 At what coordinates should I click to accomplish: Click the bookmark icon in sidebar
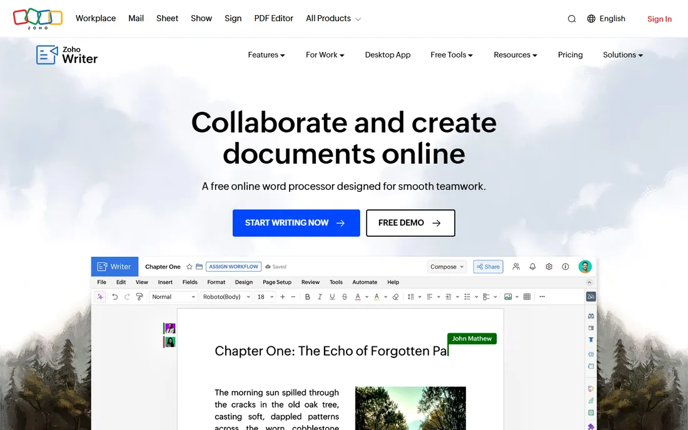591,340
